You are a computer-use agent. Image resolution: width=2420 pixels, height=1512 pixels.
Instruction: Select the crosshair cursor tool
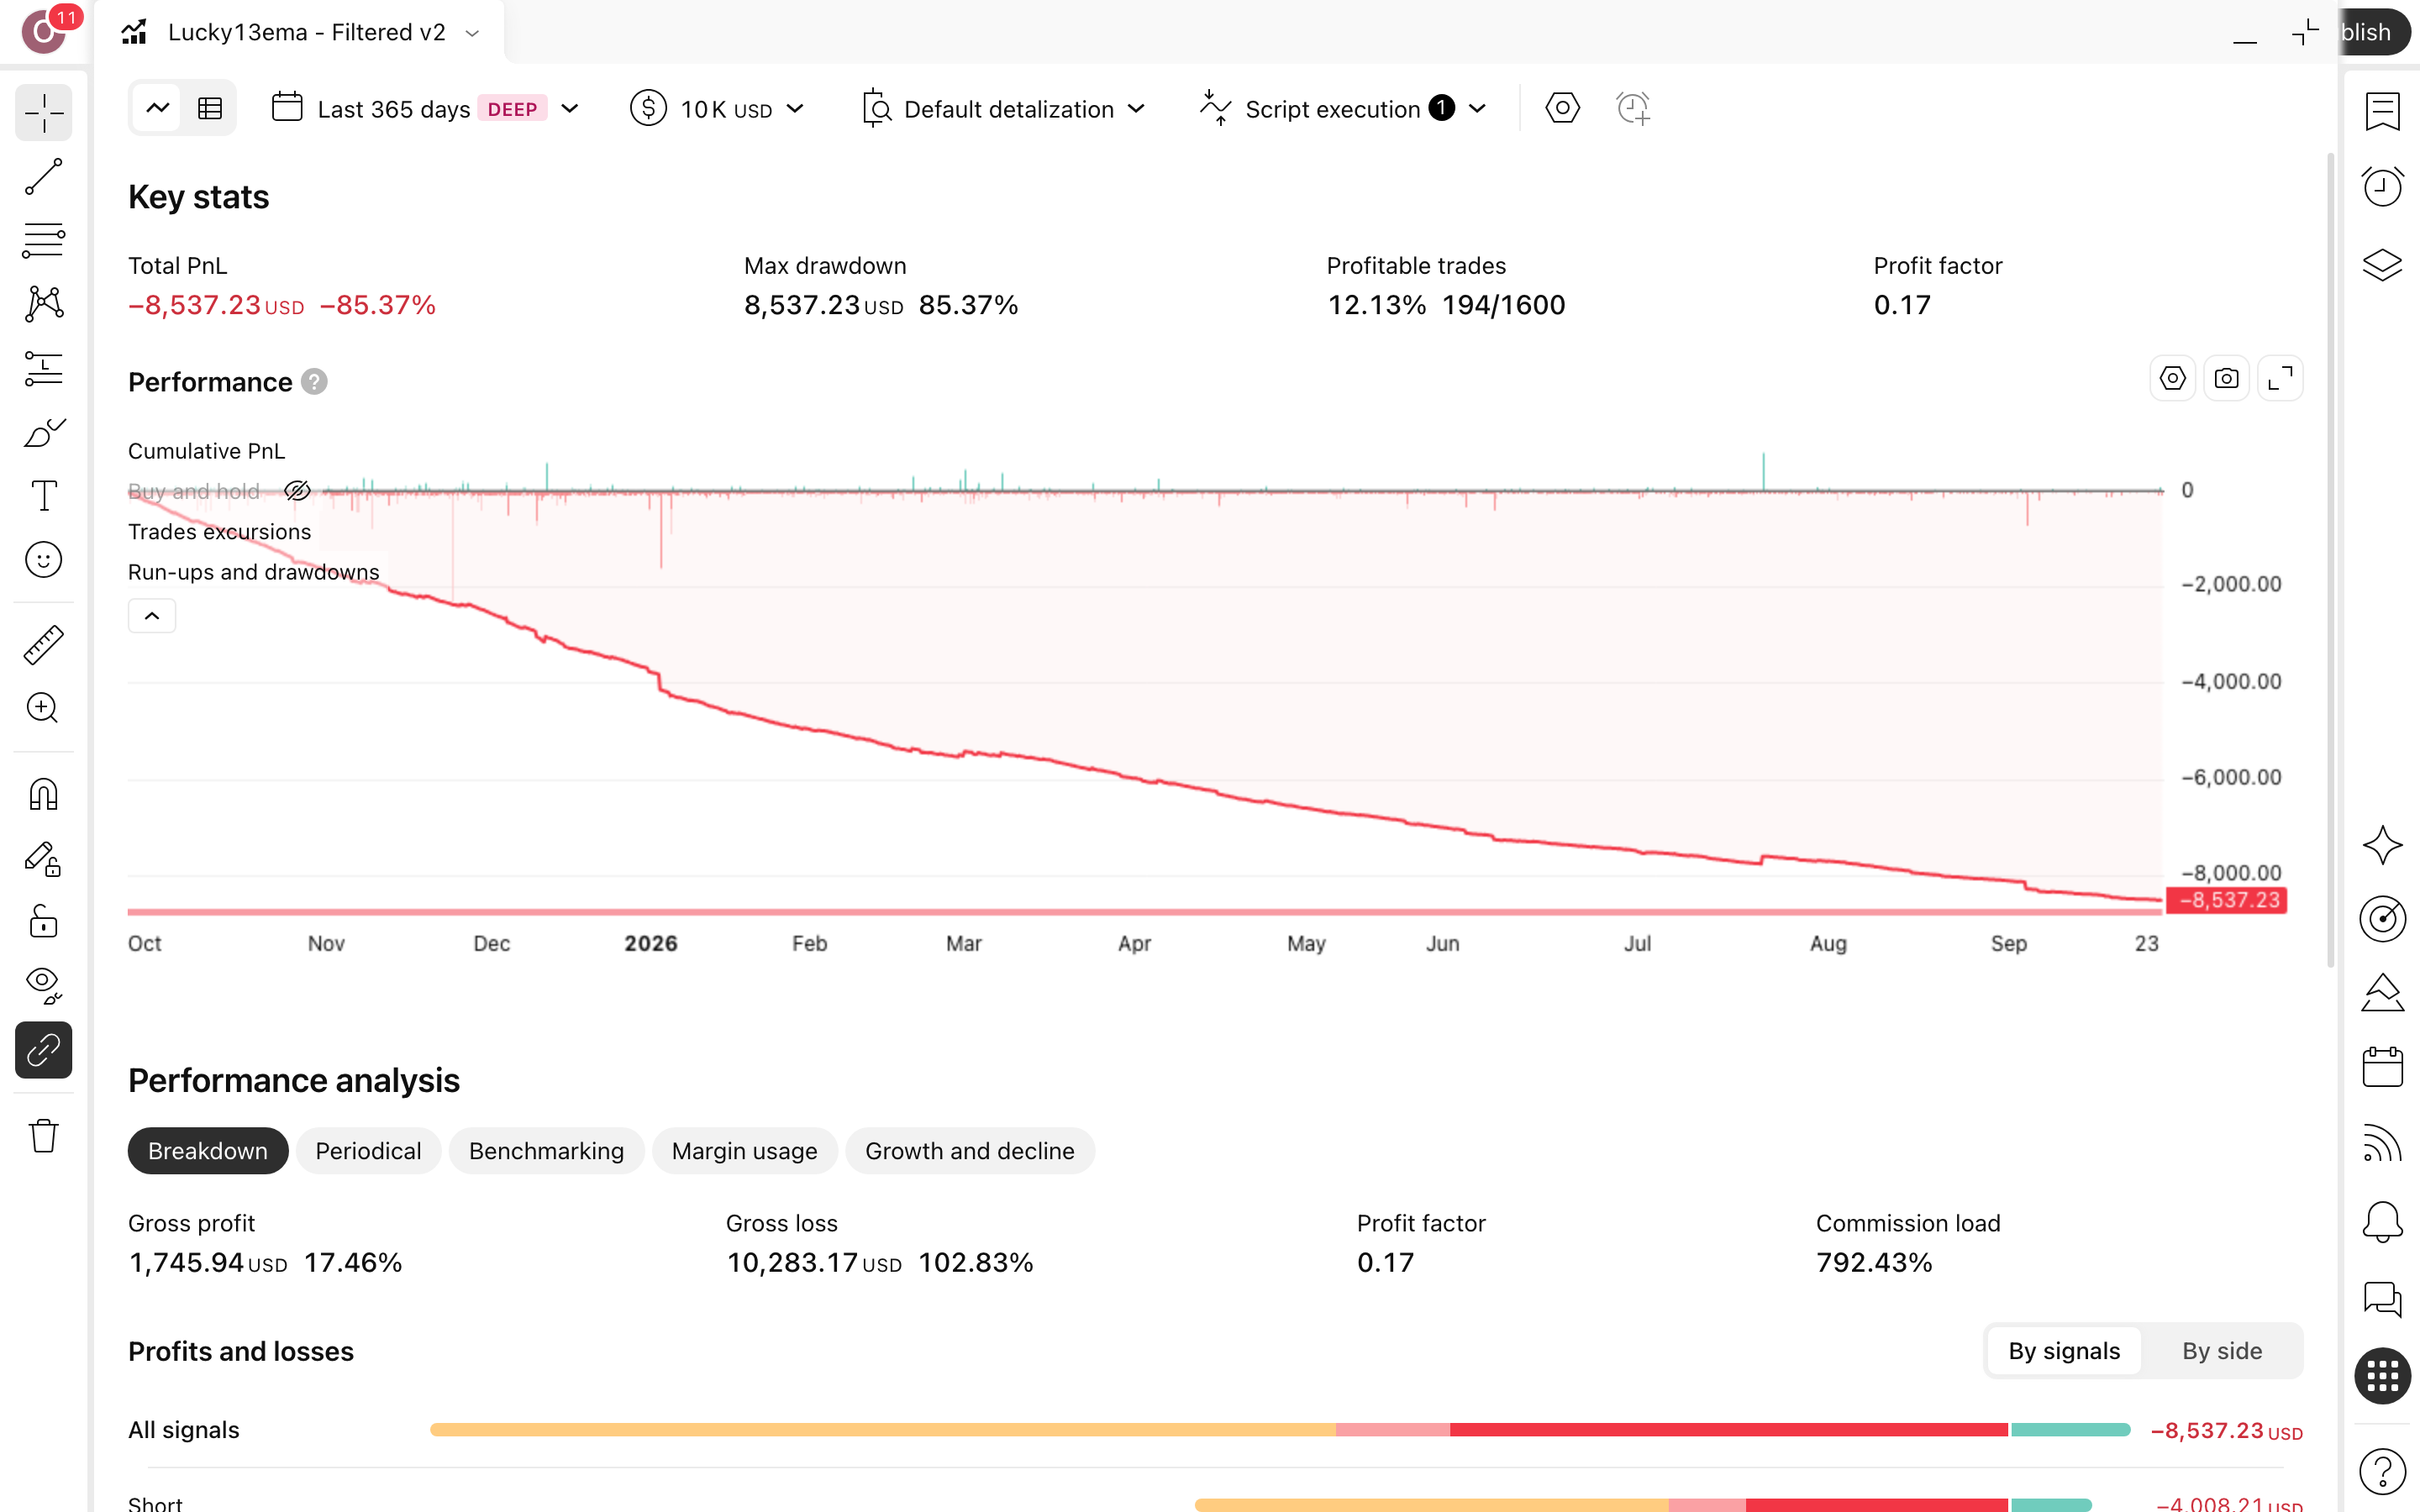(44, 112)
